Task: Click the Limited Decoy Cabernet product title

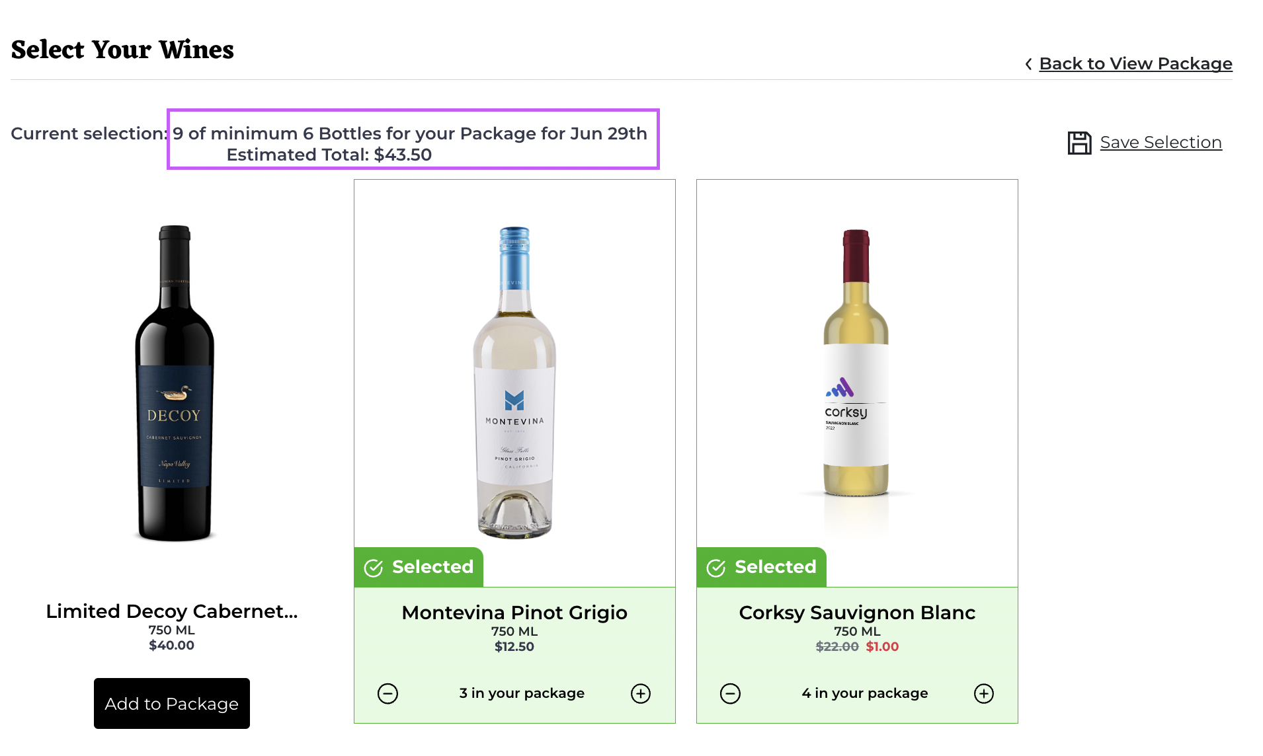Action: (x=172, y=611)
